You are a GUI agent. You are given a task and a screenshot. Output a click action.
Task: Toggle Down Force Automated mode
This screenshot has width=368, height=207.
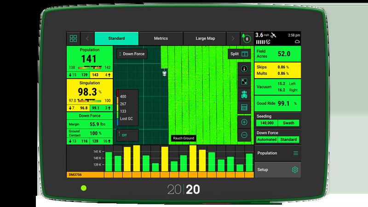[267, 140]
